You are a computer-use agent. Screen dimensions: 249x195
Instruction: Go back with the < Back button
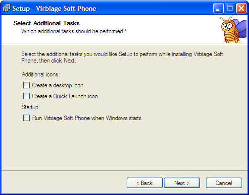click(x=145, y=183)
